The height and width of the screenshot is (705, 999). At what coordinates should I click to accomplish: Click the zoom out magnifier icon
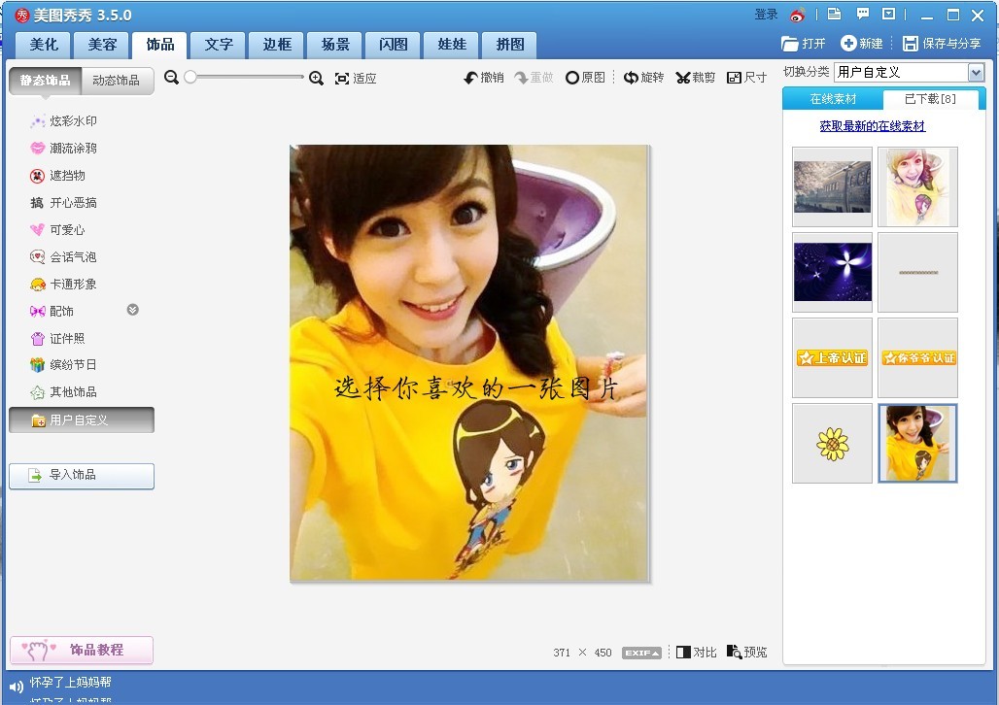pyautogui.click(x=172, y=78)
